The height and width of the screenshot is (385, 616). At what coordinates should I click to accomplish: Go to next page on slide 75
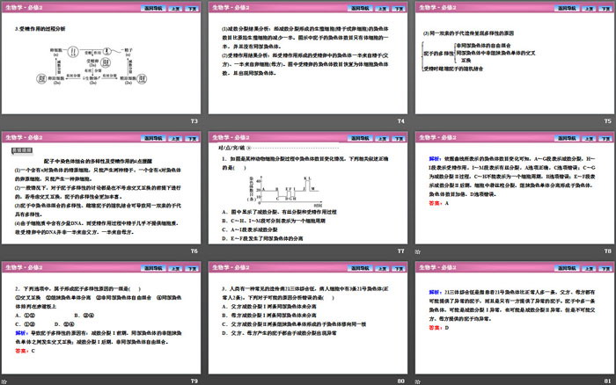tap(603, 6)
